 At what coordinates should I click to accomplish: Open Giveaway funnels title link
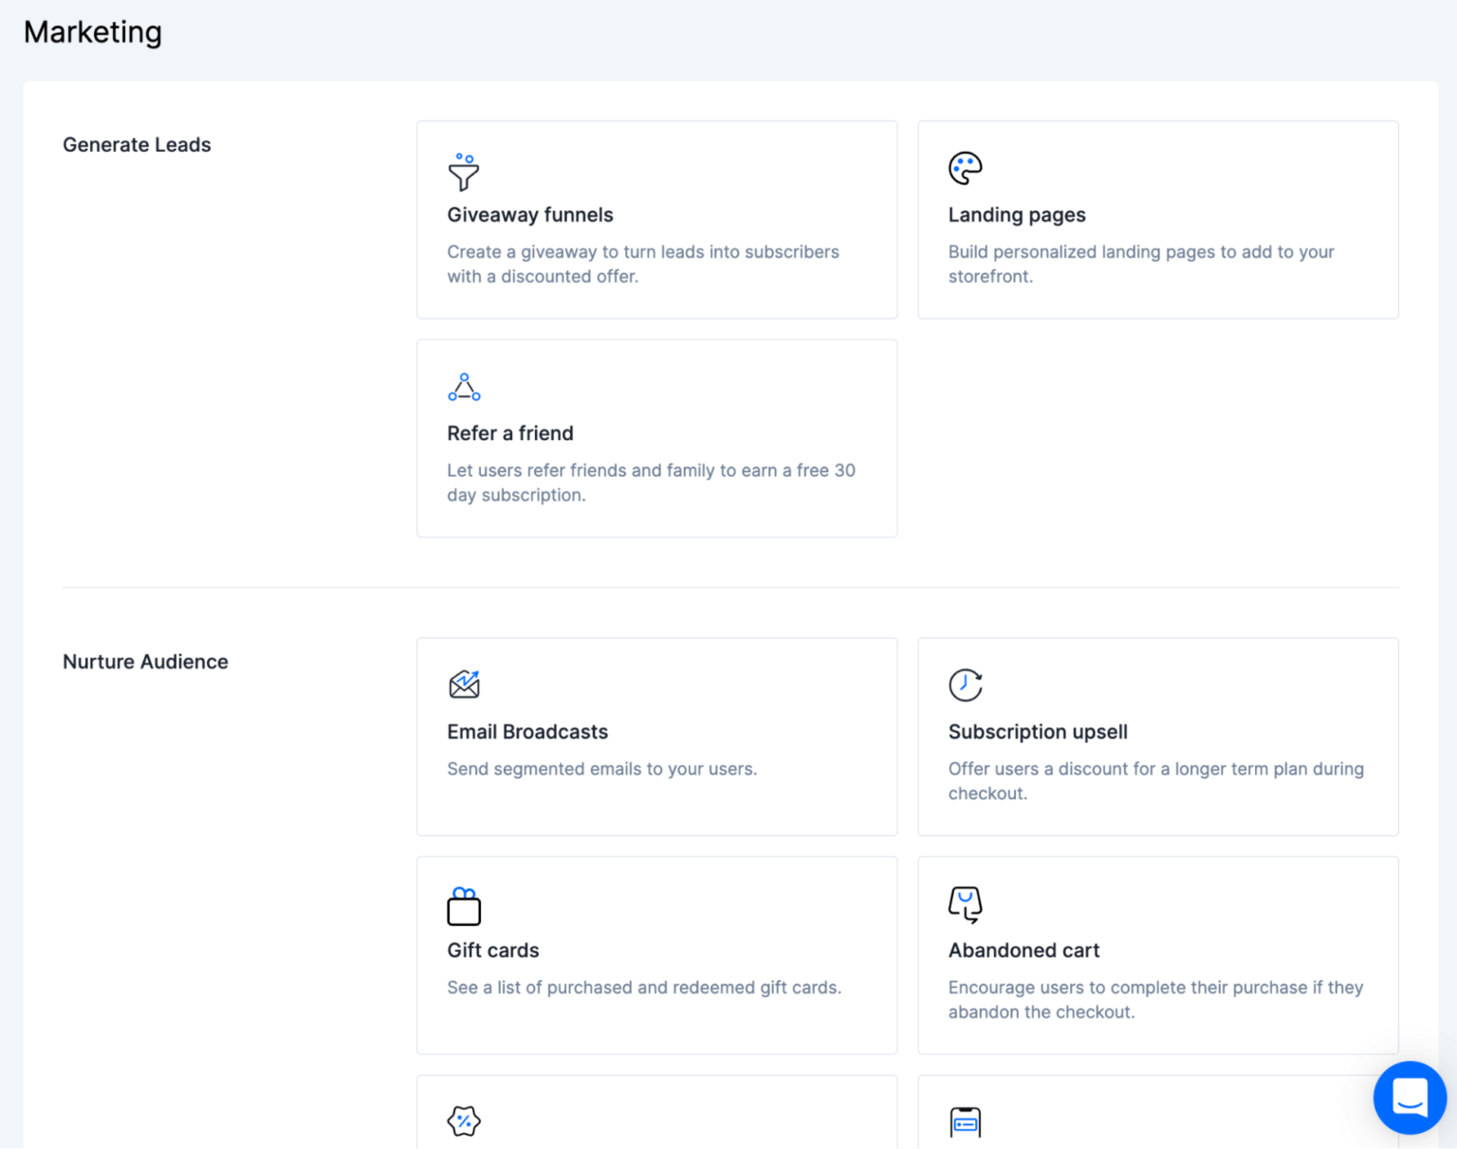(530, 215)
